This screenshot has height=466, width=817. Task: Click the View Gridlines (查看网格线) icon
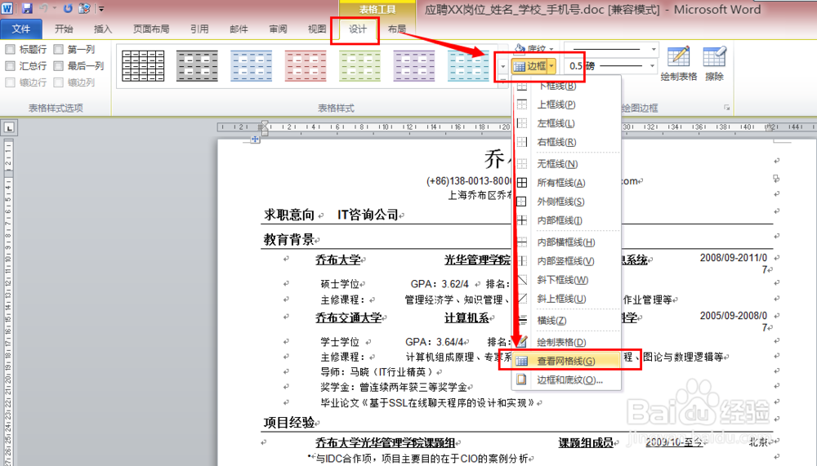point(521,361)
